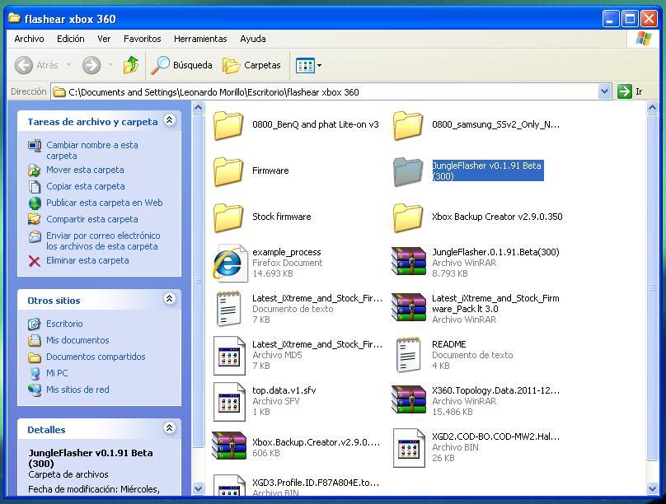Collapse the Detalles panel
This screenshot has width=666, height=504.
170,428
